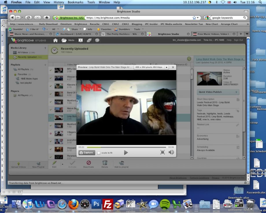
Task: Click the Capture camera button in preview
Action: (87, 153)
